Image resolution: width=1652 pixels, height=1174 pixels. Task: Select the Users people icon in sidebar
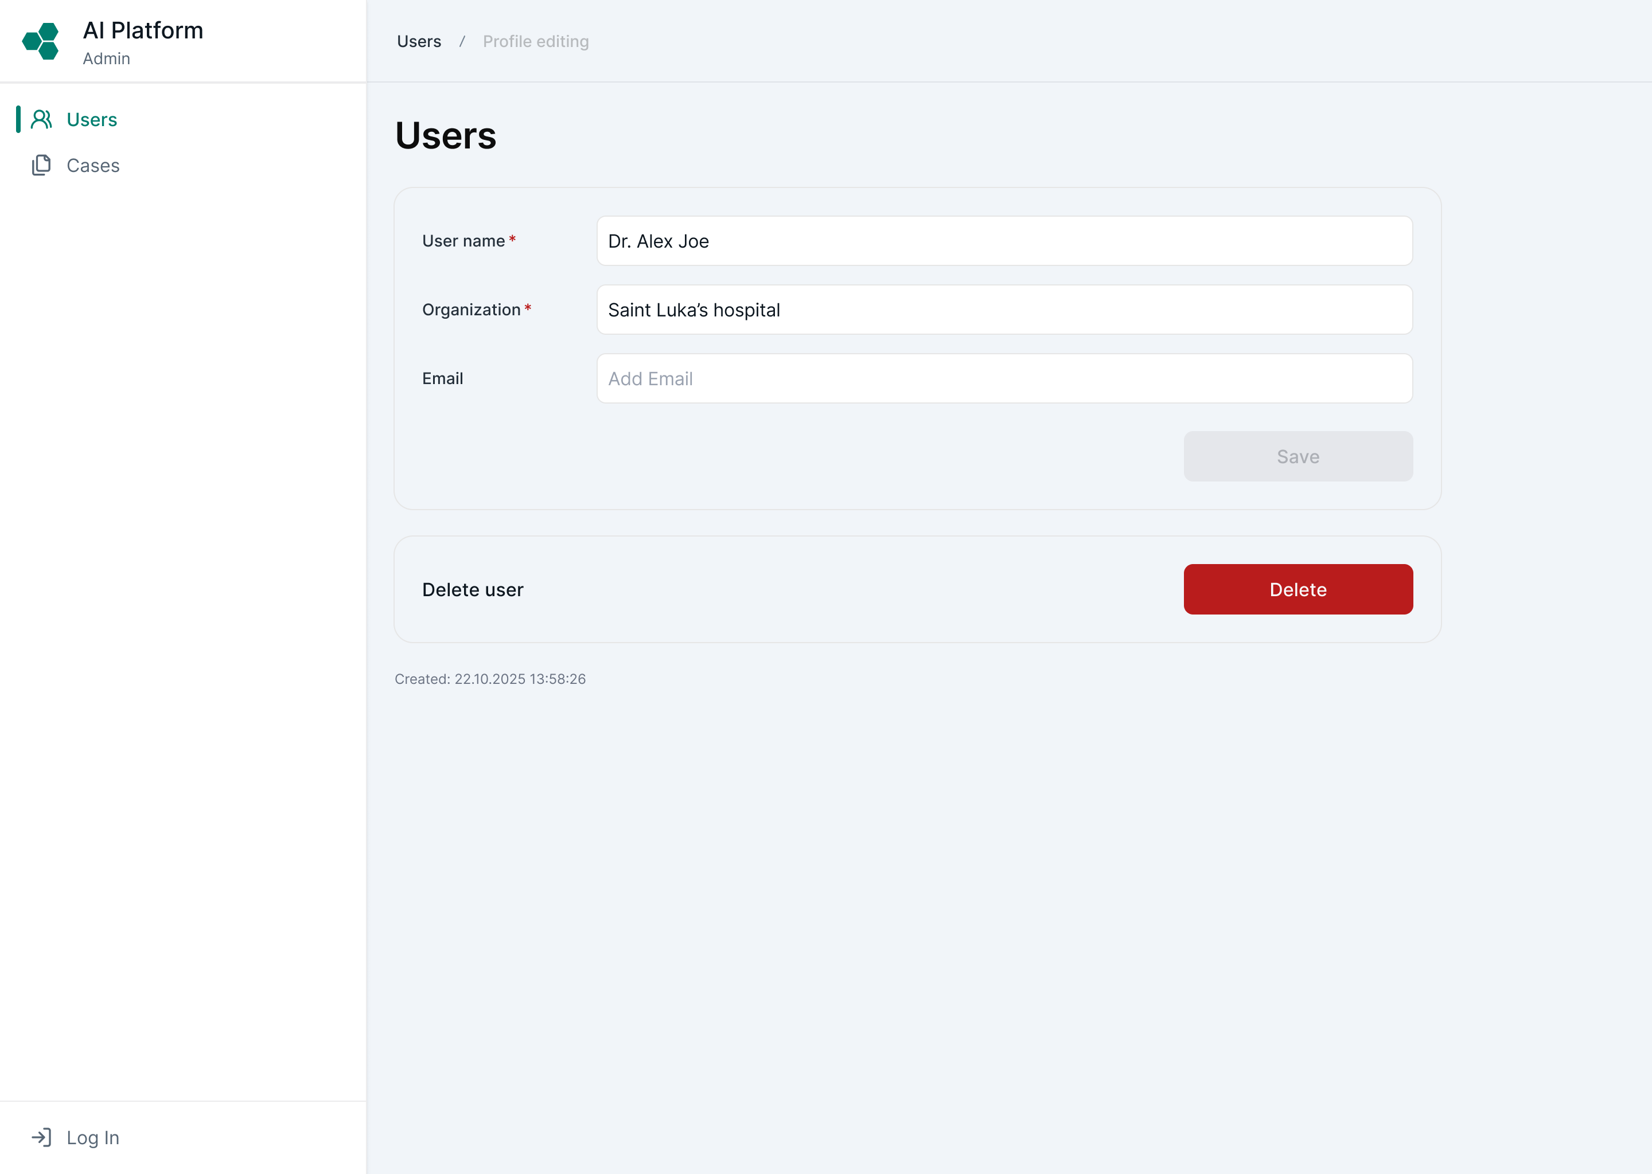click(41, 119)
